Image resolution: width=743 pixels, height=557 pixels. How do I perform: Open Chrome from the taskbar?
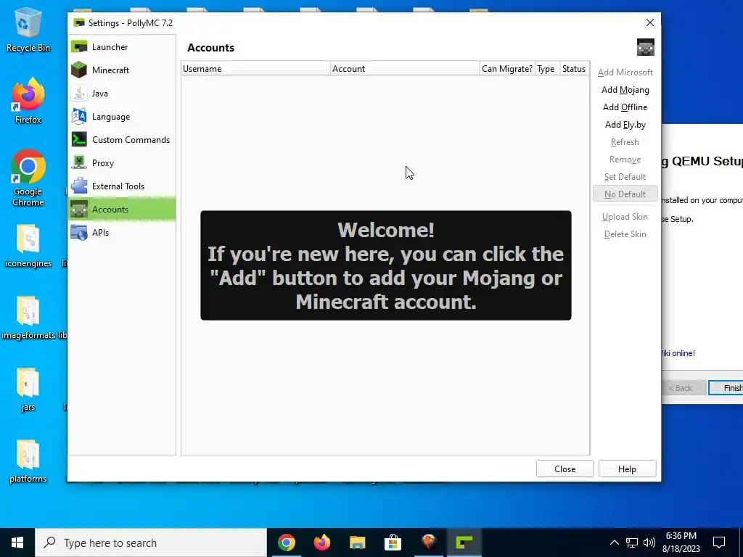pyautogui.click(x=286, y=542)
